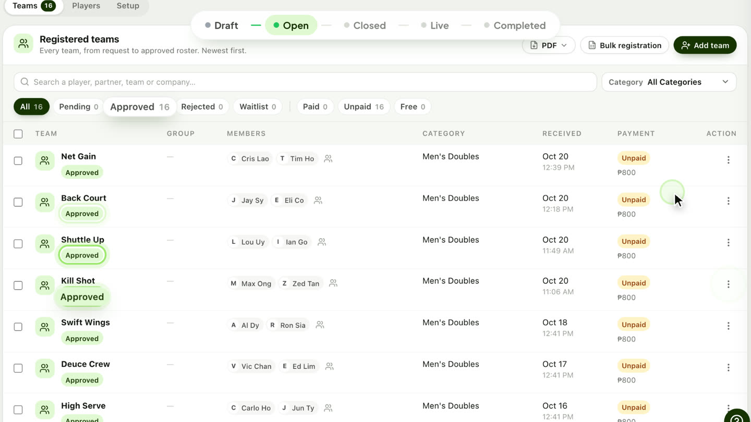Viewport: 751px width, 422px height.
Task: Click the members icon after Ian Go
Action: click(322, 242)
